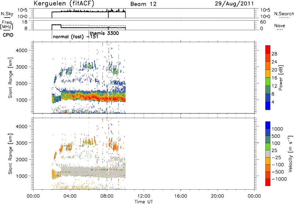Image resolution: width=294 pixels, height=204 pixels.
Task: Click 'Slant Range [km]' label of power panel
Action: 10,78
